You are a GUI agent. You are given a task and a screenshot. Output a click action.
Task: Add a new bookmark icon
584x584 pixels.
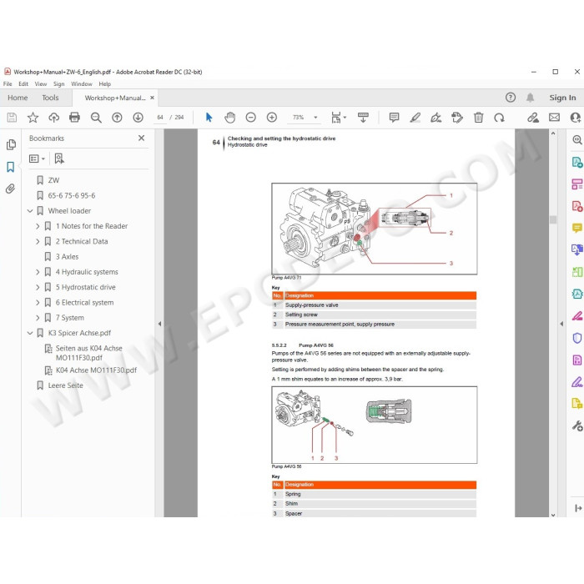point(59,159)
